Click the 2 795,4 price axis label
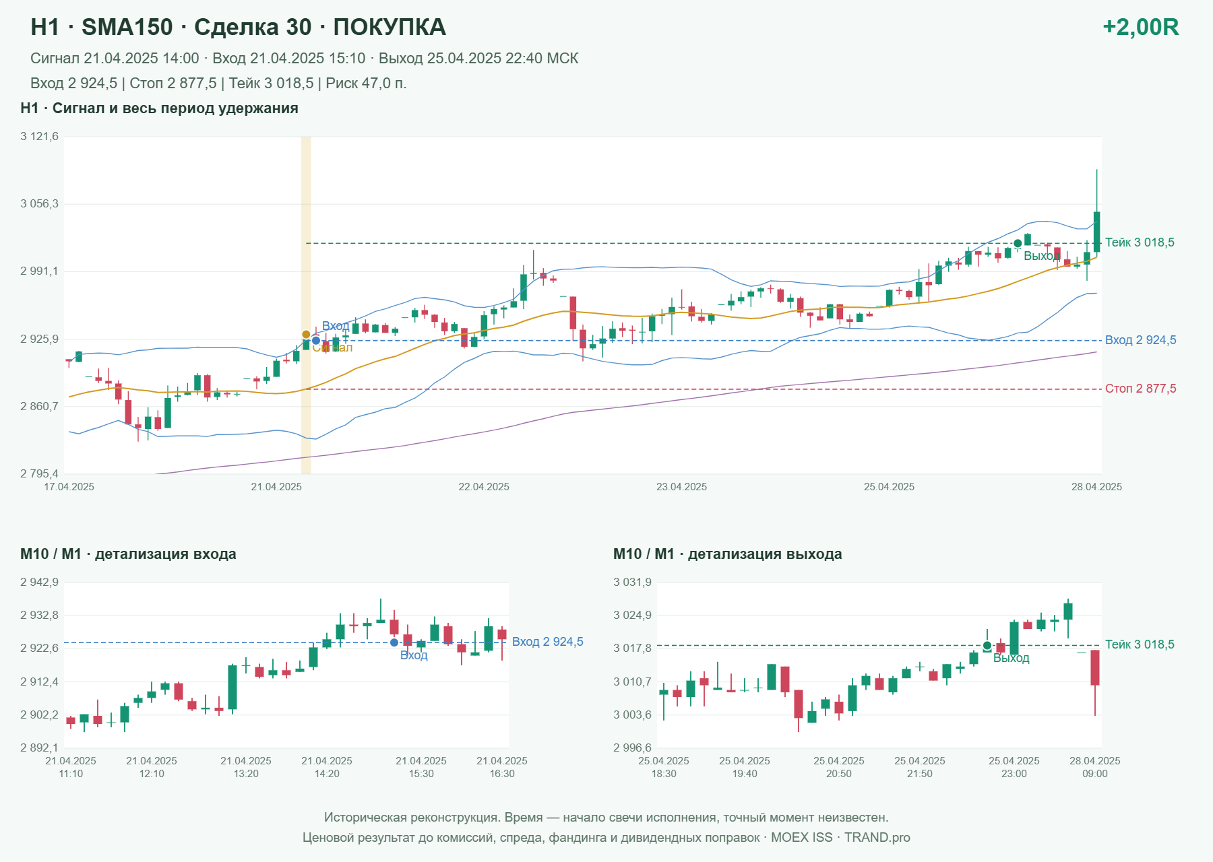 [40, 474]
